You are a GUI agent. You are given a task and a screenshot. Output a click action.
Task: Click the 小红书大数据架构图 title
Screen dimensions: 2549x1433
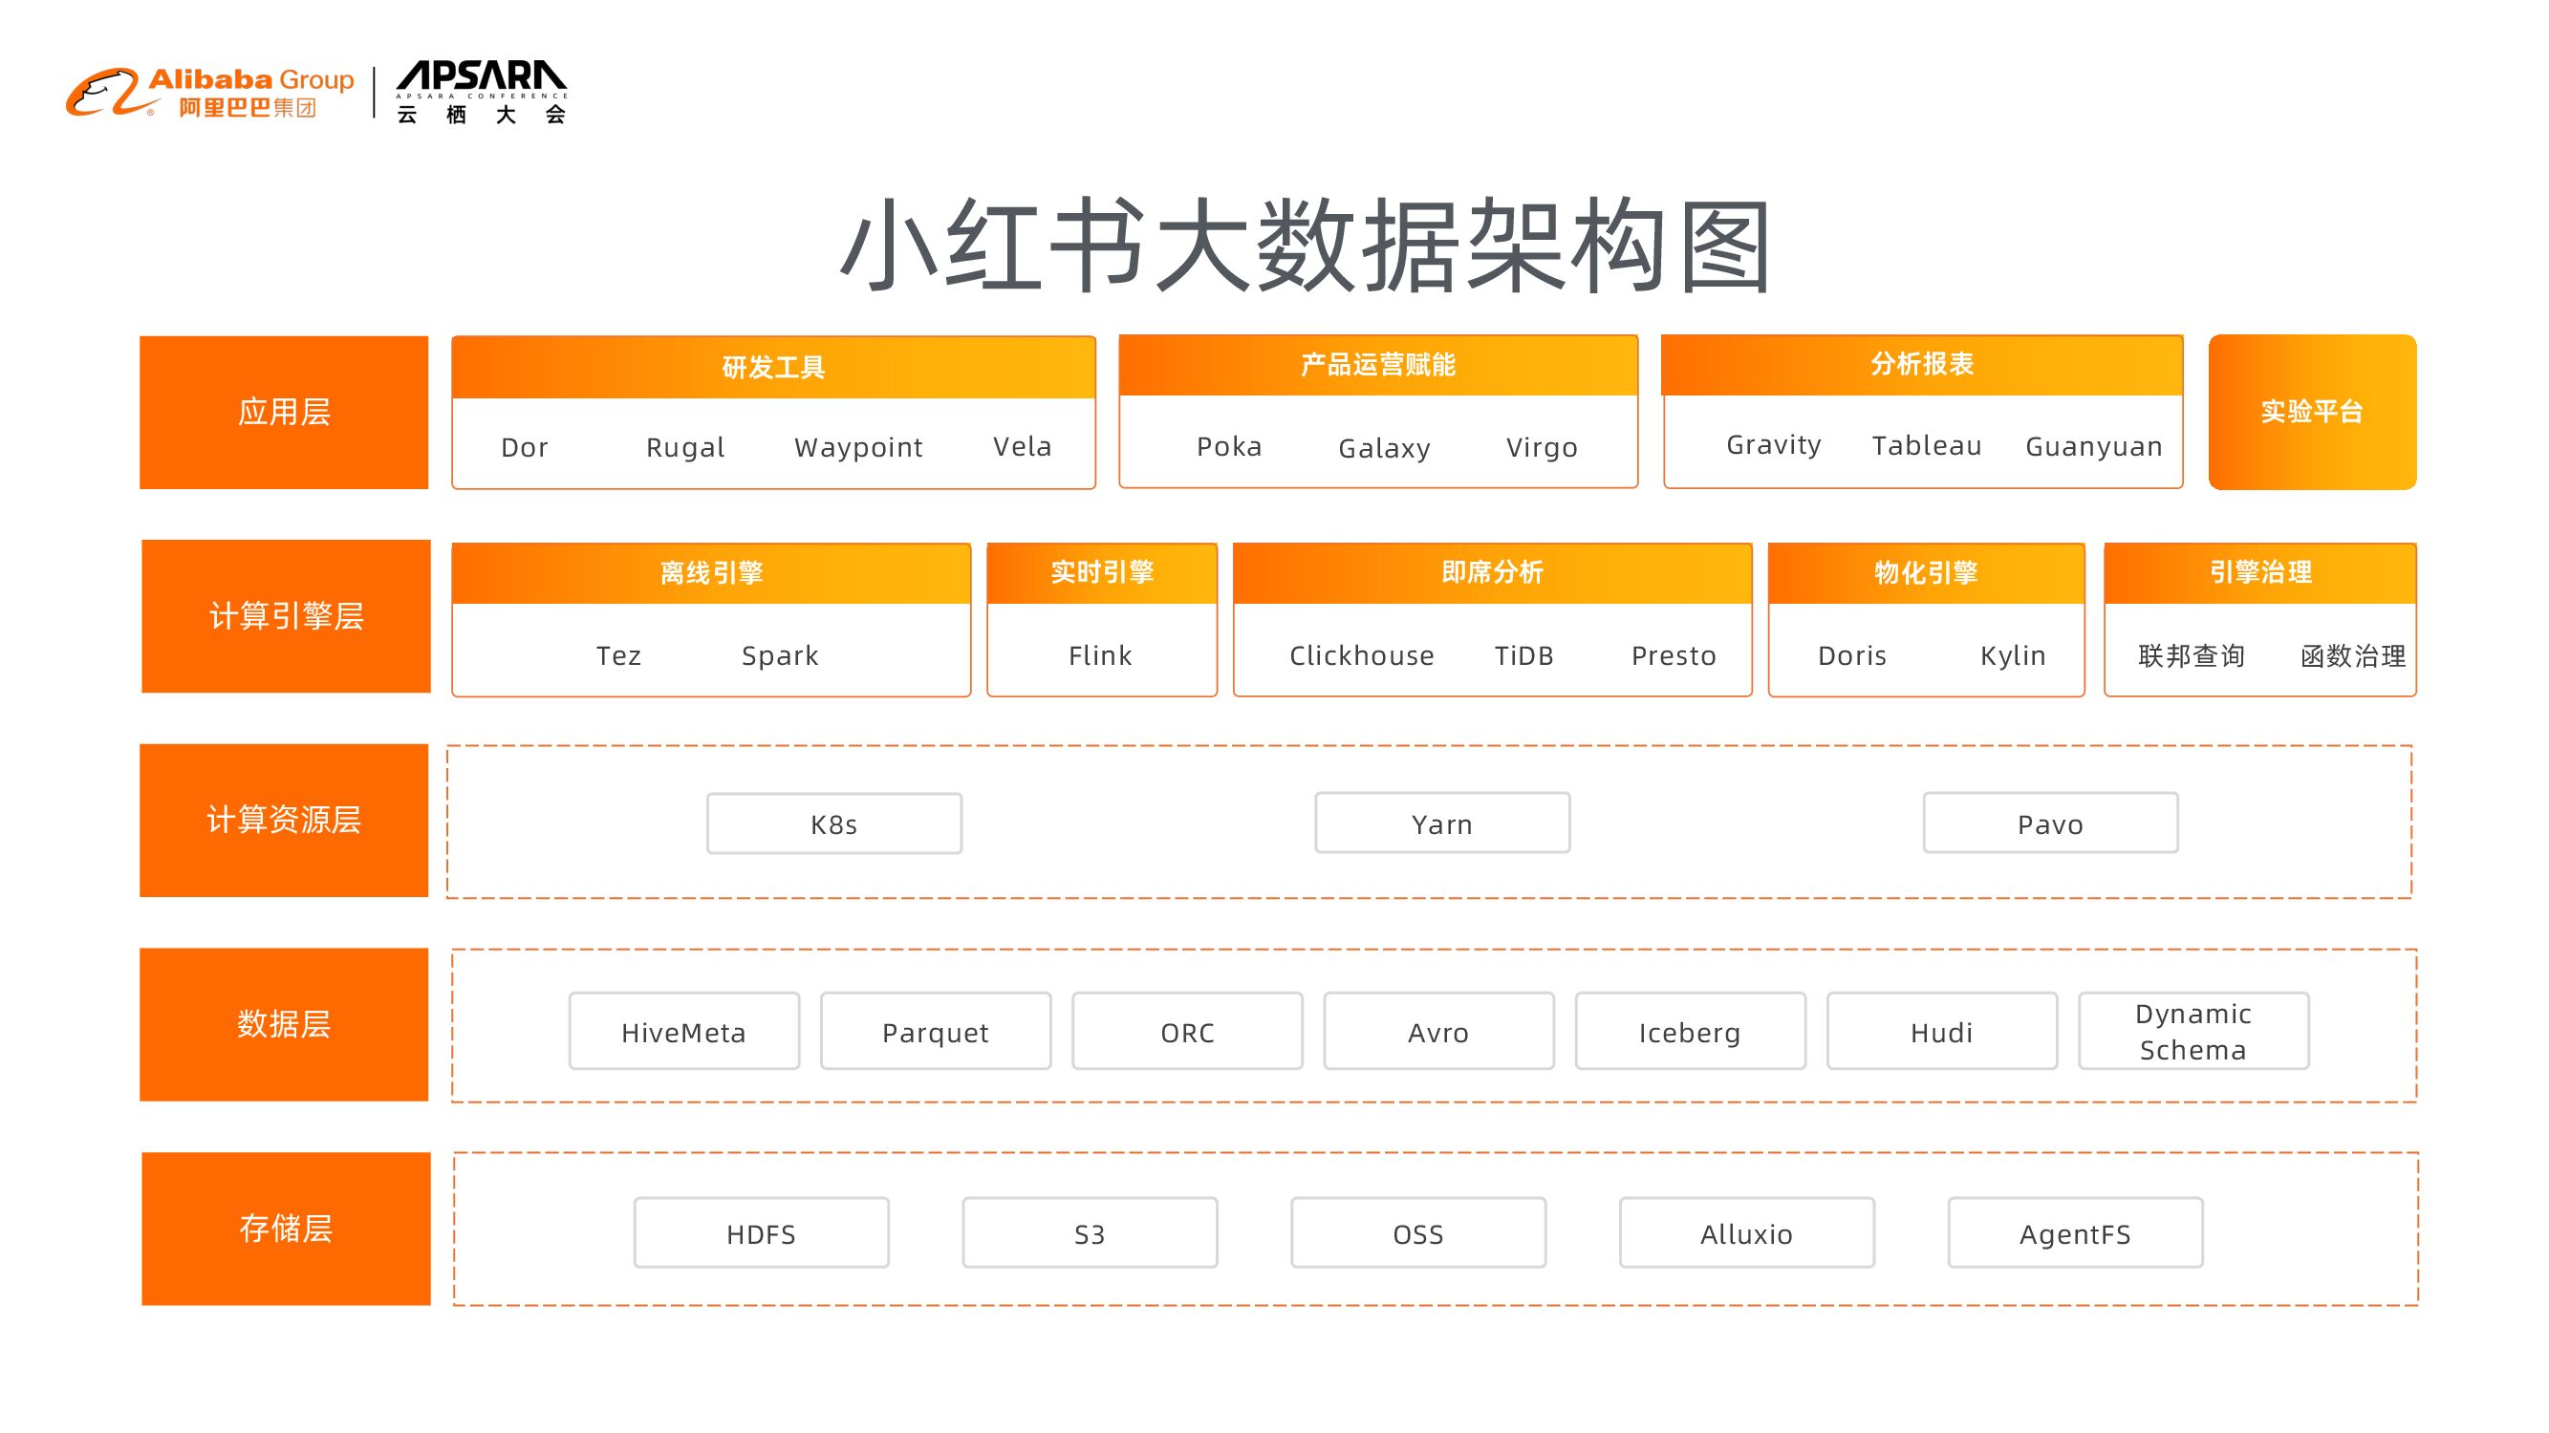click(x=1305, y=246)
